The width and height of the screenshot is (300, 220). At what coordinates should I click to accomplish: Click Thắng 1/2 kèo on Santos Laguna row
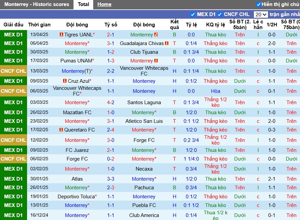pyautogui.click(x=215, y=102)
